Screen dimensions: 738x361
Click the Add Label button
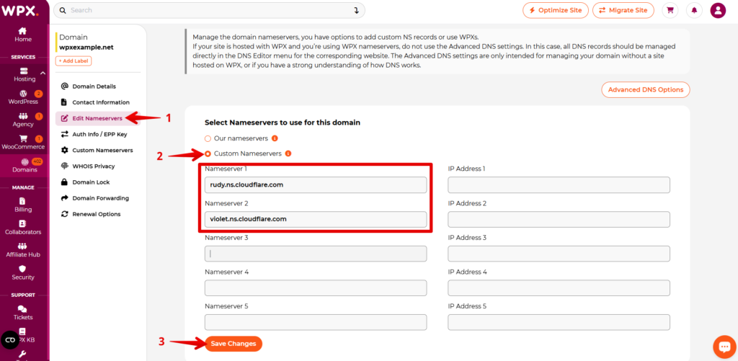(74, 61)
